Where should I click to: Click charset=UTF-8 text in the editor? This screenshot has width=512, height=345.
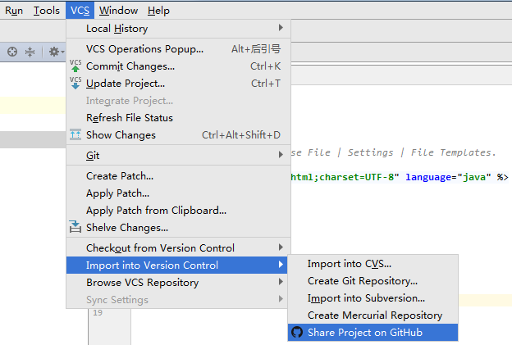tap(357, 177)
